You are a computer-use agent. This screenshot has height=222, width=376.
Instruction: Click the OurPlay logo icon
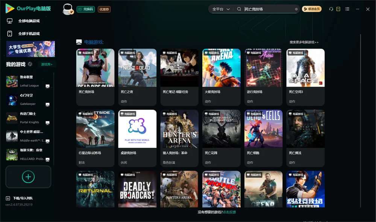click(10, 8)
